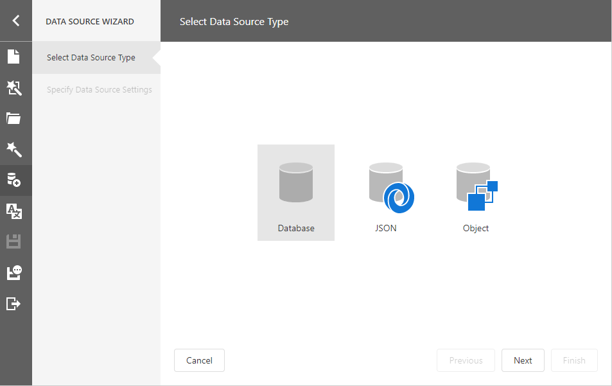Open the Localization translate icon
612x386 pixels.
point(14,211)
